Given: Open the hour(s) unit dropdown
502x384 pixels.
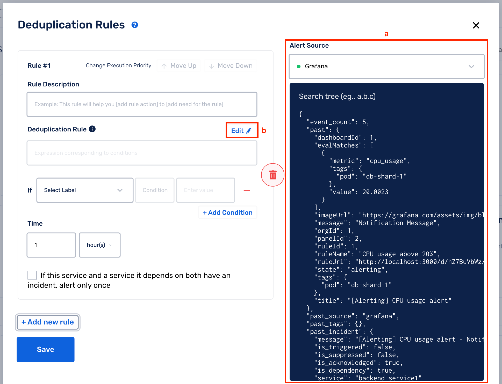Looking at the screenshot, I should click(100, 245).
